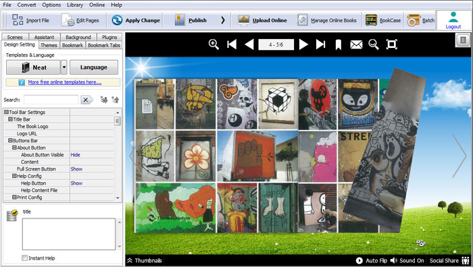This screenshot has width=473, height=267.
Task: Click About Button Visible Hide value
Action: point(76,154)
